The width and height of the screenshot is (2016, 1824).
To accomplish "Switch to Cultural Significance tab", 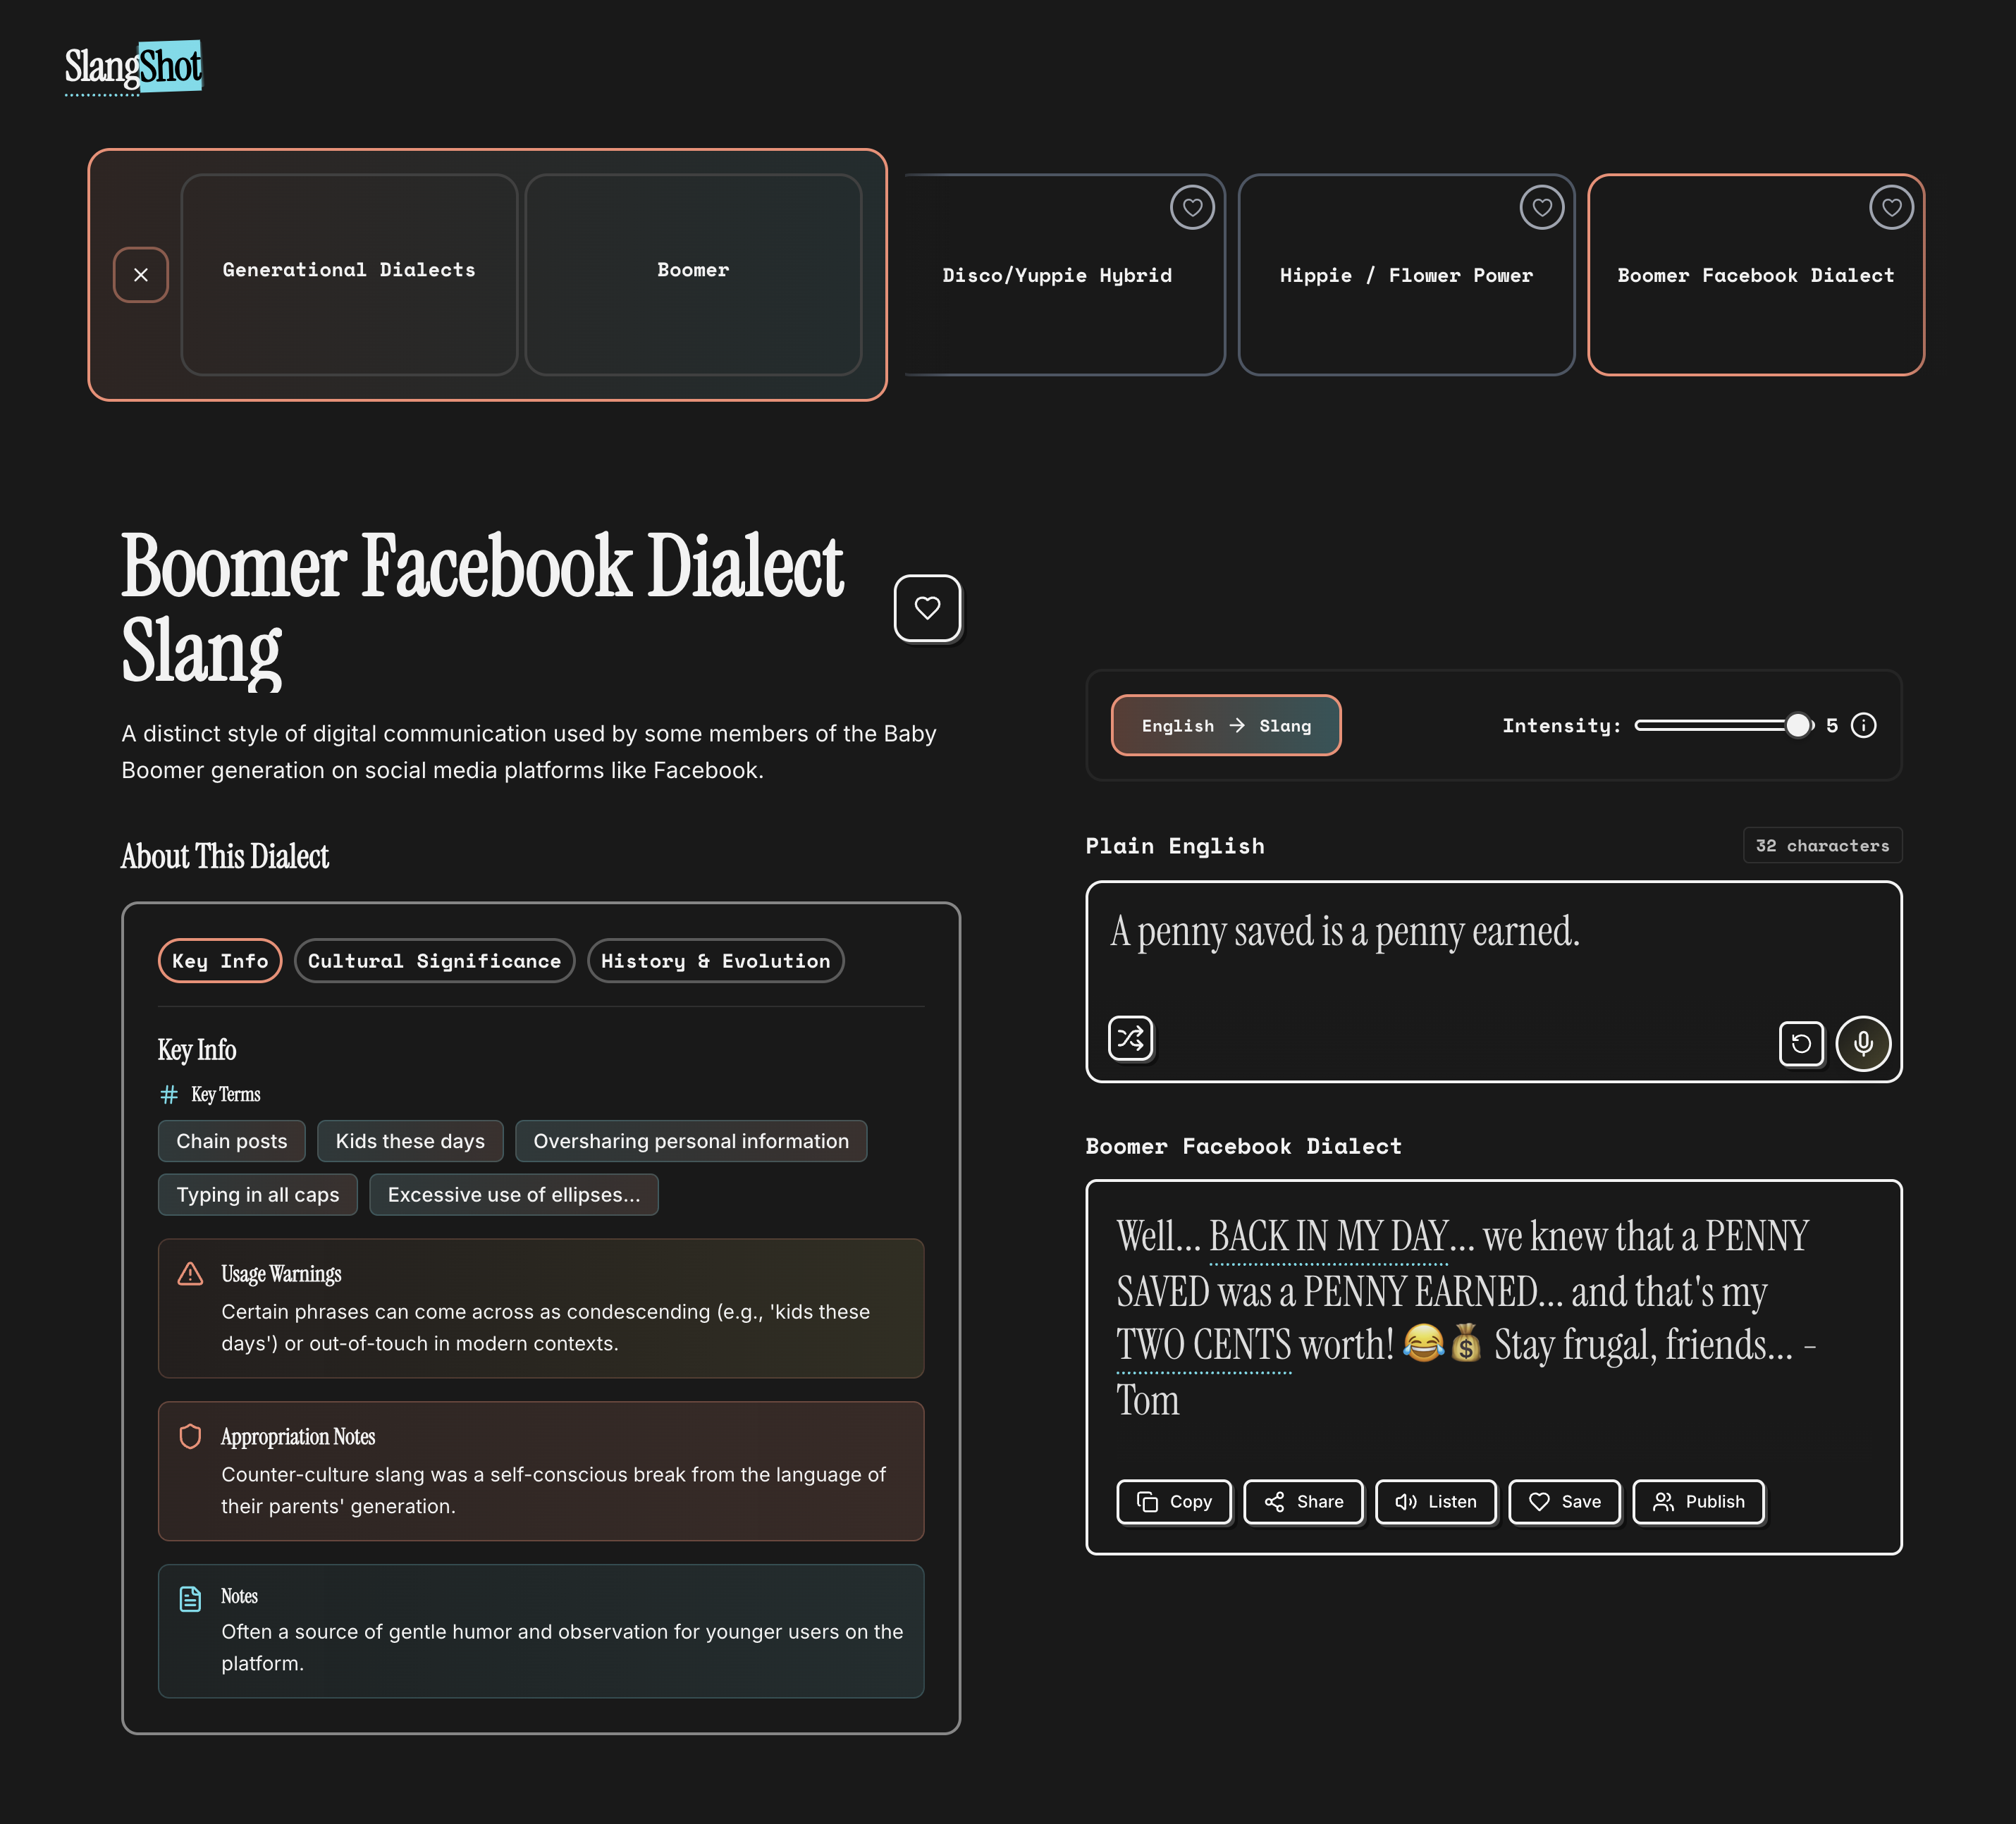I will point(434,961).
